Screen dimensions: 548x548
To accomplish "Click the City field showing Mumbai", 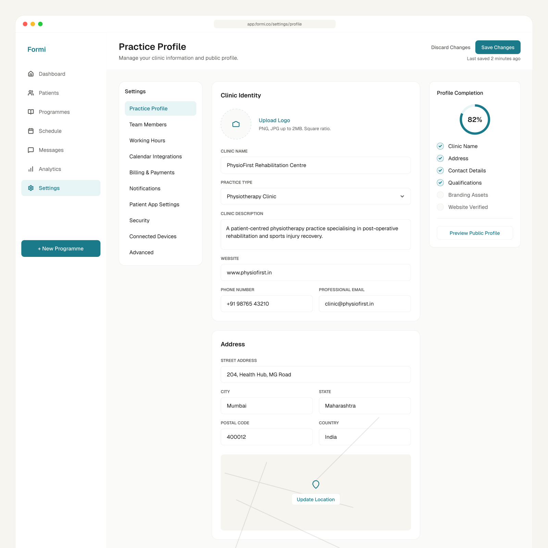I will coord(266,406).
